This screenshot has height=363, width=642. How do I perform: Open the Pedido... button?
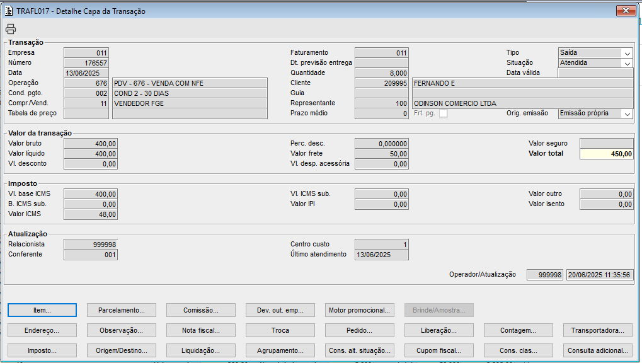(360, 330)
